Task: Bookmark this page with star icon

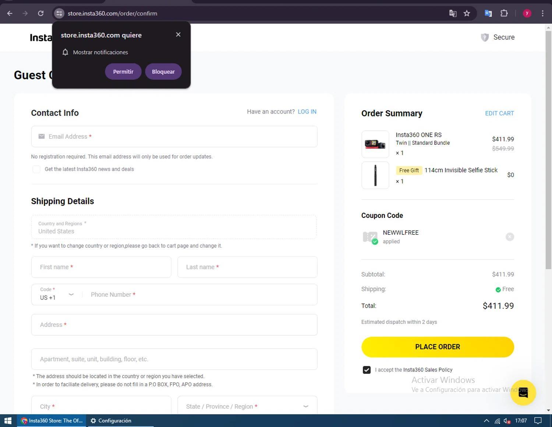Action: point(467,14)
